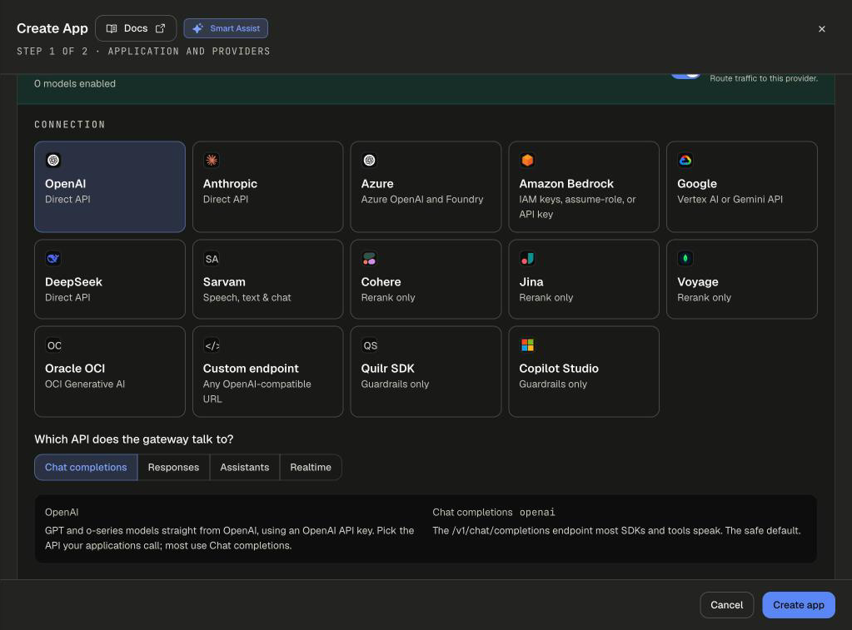Choose the Copilot Studio provider title
Image resolution: width=852 pixels, height=630 pixels.
(559, 368)
